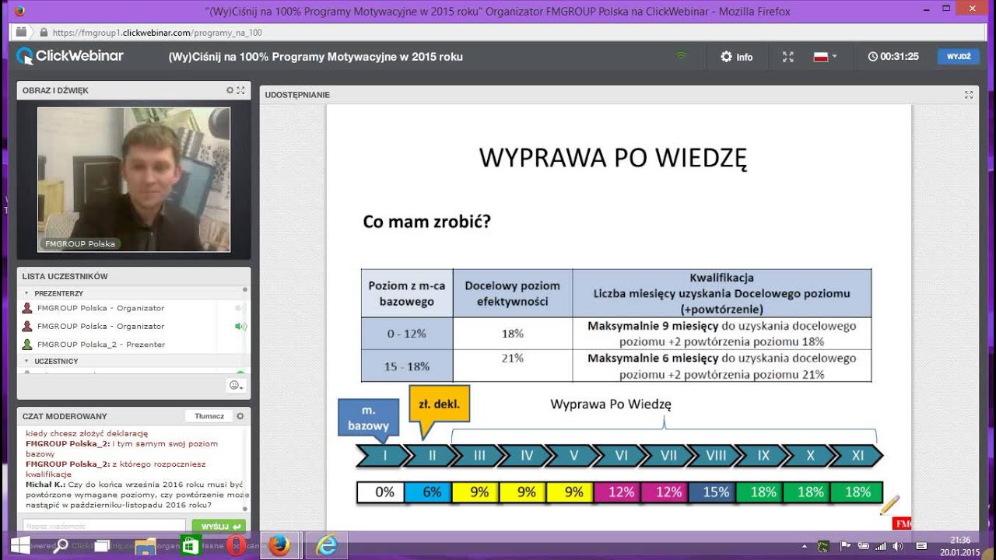Click the green active speaker icon
Image resolution: width=996 pixels, height=560 pixels.
[x=240, y=326]
